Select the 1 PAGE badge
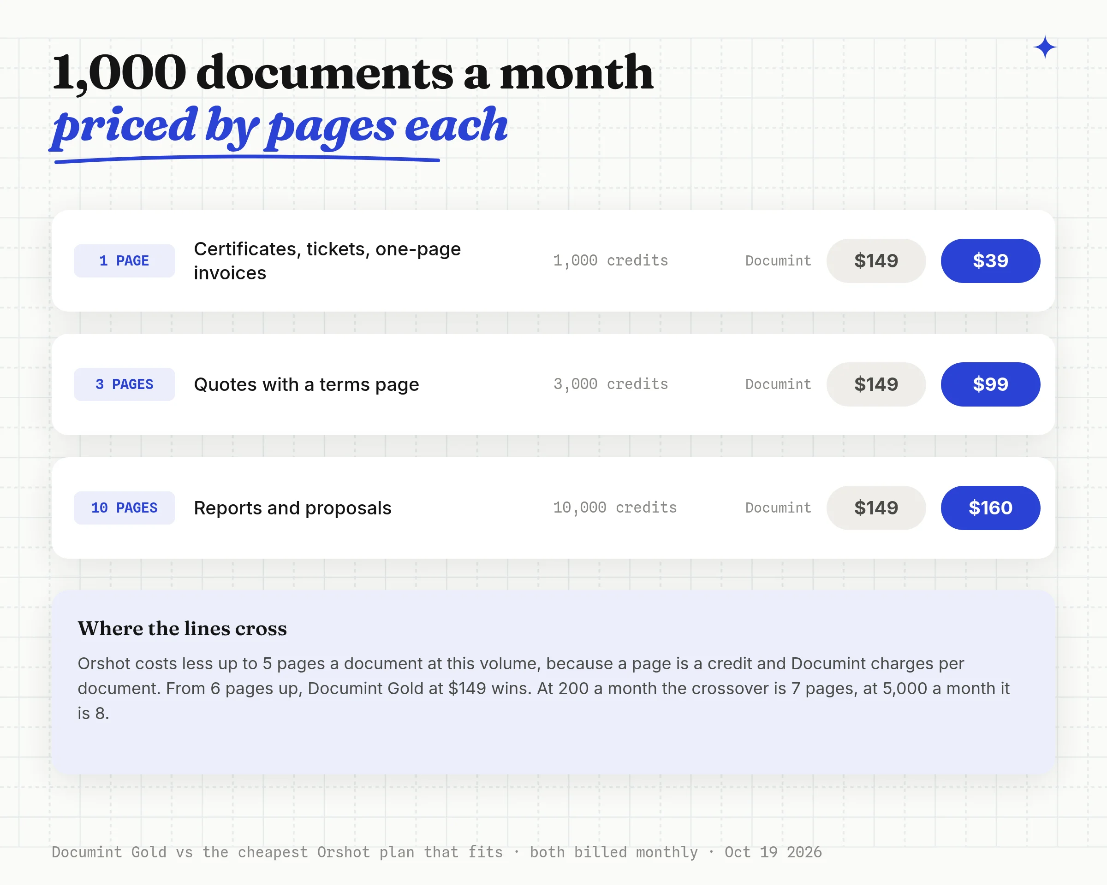 pos(124,260)
